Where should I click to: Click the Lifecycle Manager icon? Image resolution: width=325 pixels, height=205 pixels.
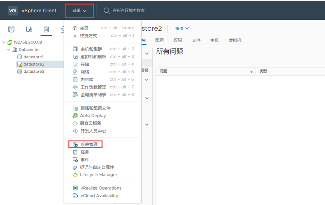[75, 175]
